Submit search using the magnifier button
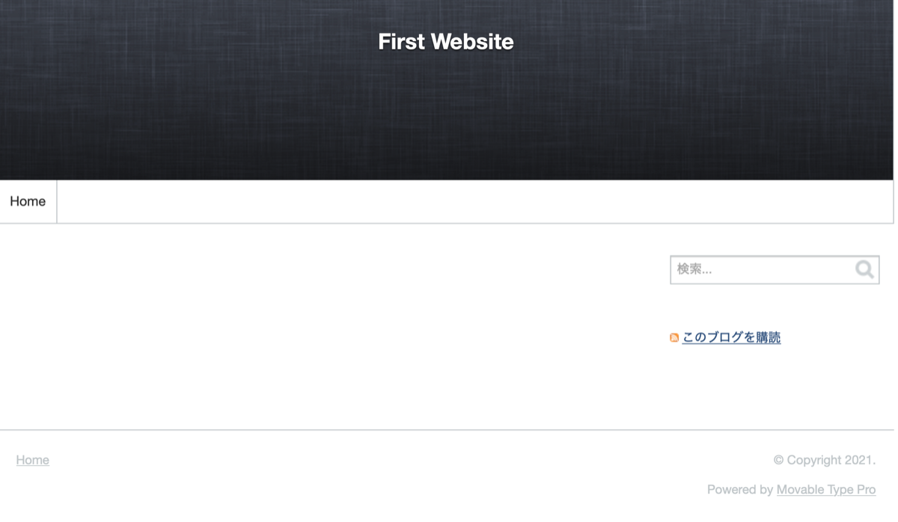This screenshot has width=898, height=522. click(x=864, y=269)
